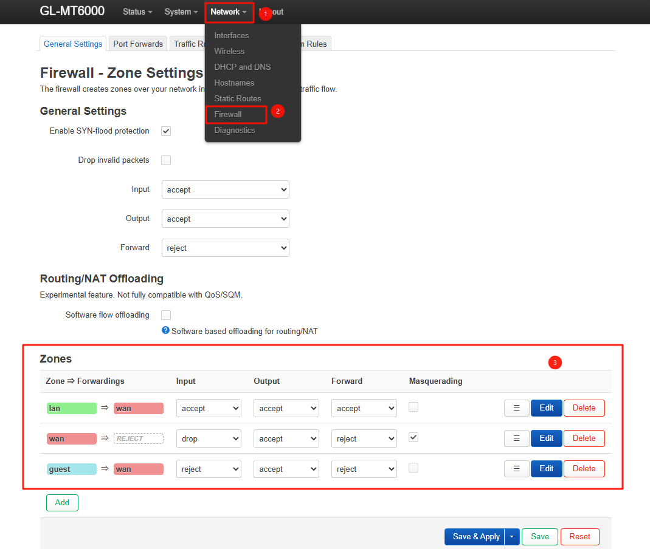Viewport: 650px width, 549px height.
Task: Click the green lan zone badge
Action: [71, 409]
